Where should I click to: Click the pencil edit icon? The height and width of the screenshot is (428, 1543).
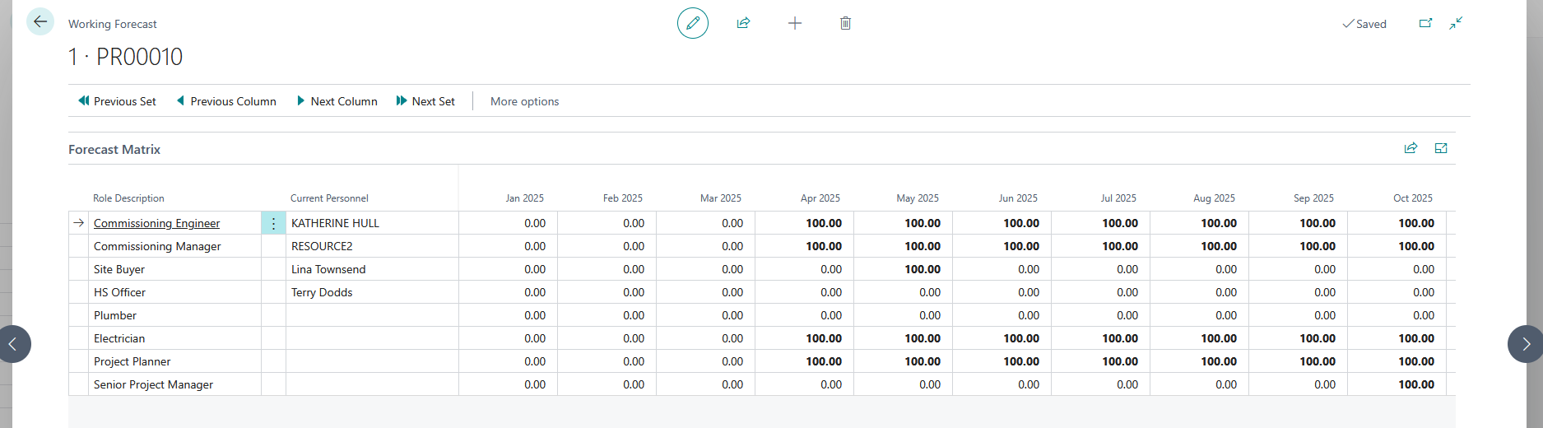click(x=693, y=23)
